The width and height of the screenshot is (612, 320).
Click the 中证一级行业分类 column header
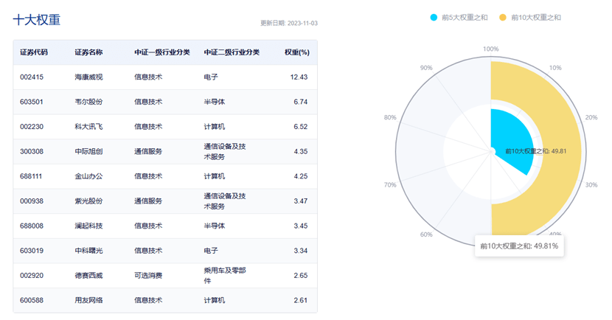[x=161, y=52]
